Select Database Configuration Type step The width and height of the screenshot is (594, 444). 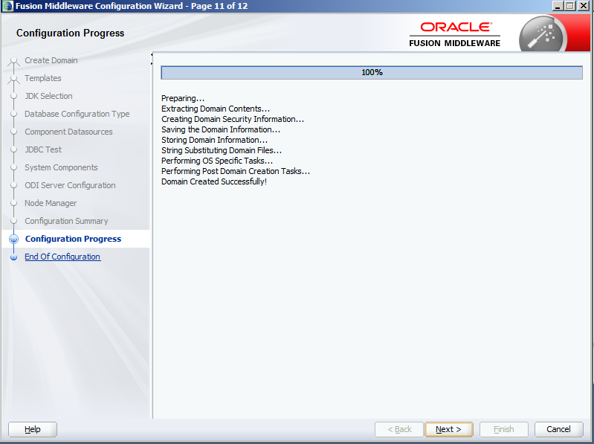pos(77,114)
